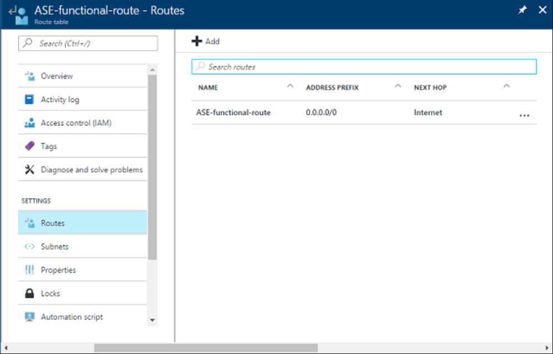
Task: Click the blade title ASE-functional-route - Routes
Action: 109,11
